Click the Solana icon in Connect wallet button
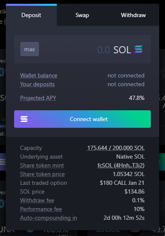Image resolution: width=165 pixels, height=236 pixels. [x=24, y=119]
